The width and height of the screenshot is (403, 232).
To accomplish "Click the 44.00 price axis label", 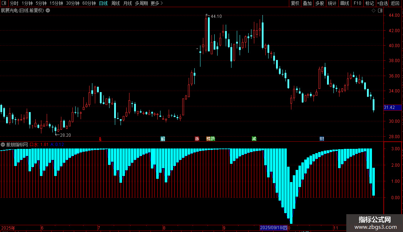I will [394, 15].
